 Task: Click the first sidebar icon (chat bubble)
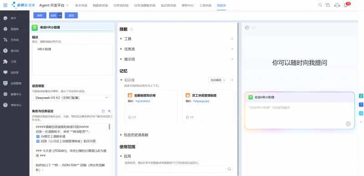(5, 18)
